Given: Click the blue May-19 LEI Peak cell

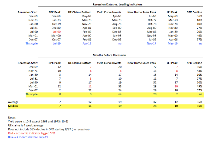Looking at the screenshot, I should 173,43.
